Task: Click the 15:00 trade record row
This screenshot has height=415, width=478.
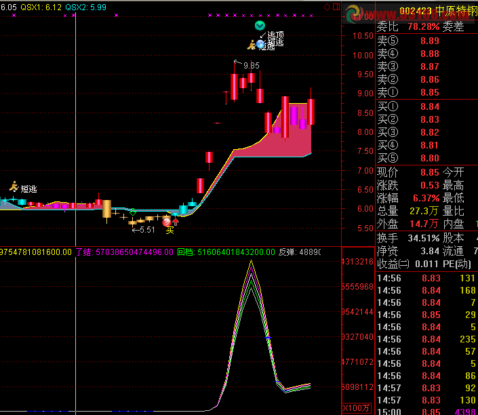Action: point(426,412)
